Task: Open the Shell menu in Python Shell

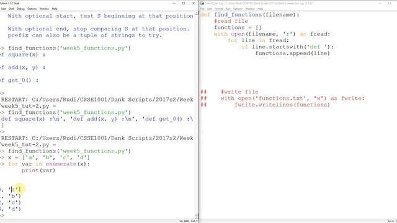Action: coord(11,9)
